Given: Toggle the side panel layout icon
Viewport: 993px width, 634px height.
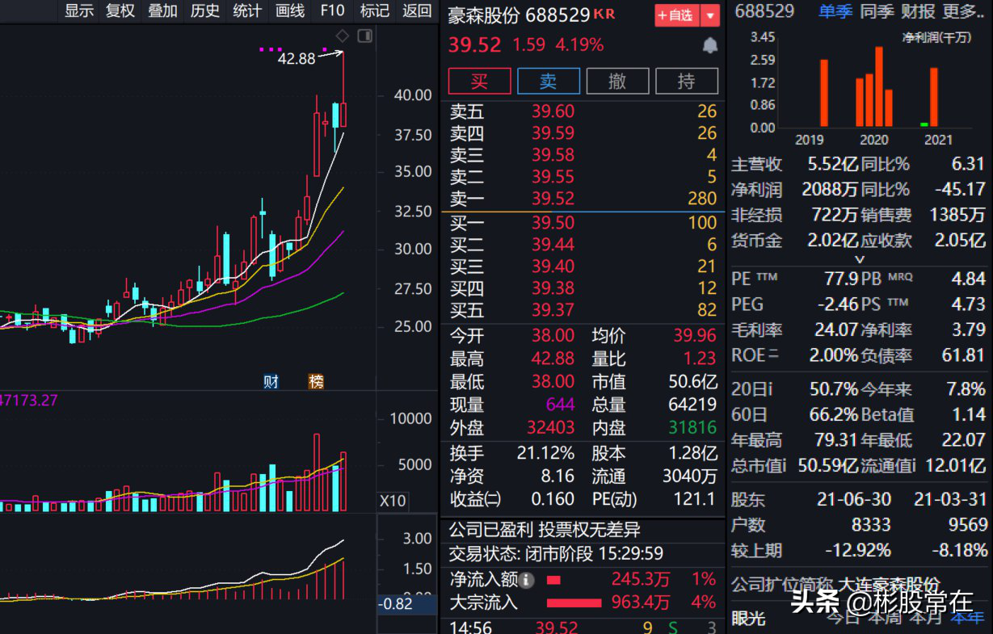Looking at the screenshot, I should 365,36.
